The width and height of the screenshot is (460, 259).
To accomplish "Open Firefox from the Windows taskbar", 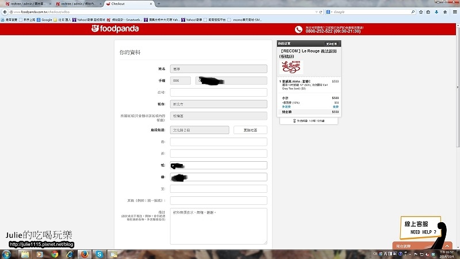I will click(84, 254).
